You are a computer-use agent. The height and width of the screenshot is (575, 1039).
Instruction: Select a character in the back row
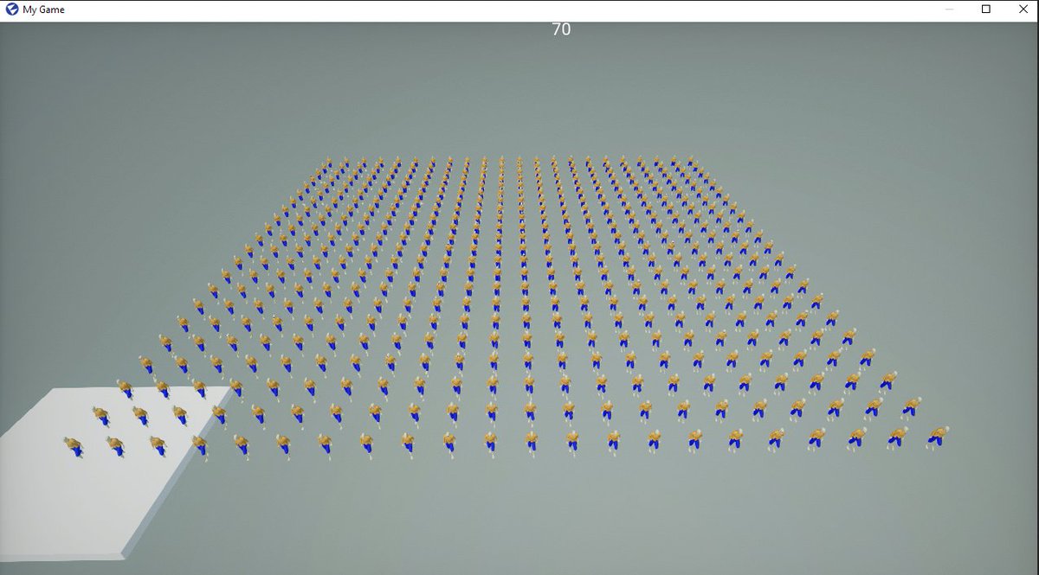pos(519,163)
